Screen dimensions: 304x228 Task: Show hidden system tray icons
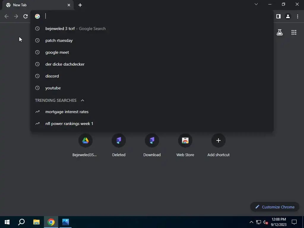coord(251,222)
